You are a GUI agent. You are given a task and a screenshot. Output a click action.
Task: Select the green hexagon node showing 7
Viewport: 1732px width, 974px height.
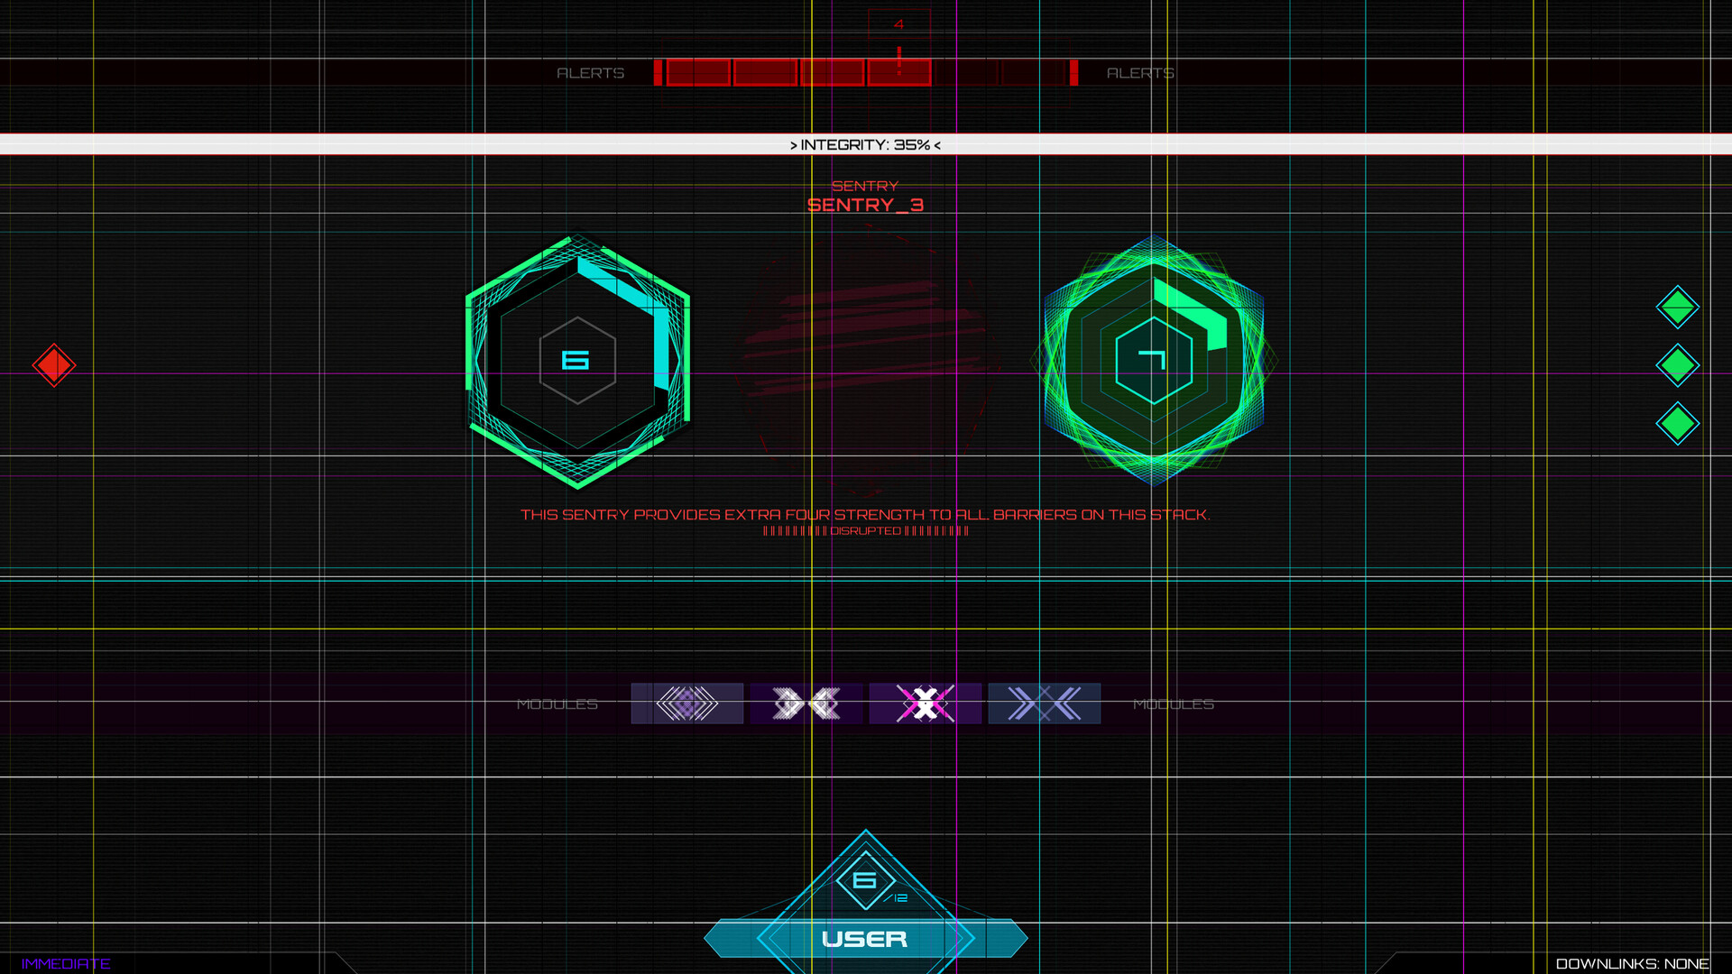click(x=1153, y=359)
